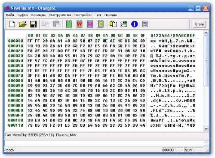Image resolution: width=215 pixels, height=158 pixels.
Task: Click byte C9 in row 000090
Action: pyautogui.click(x=30, y=86)
